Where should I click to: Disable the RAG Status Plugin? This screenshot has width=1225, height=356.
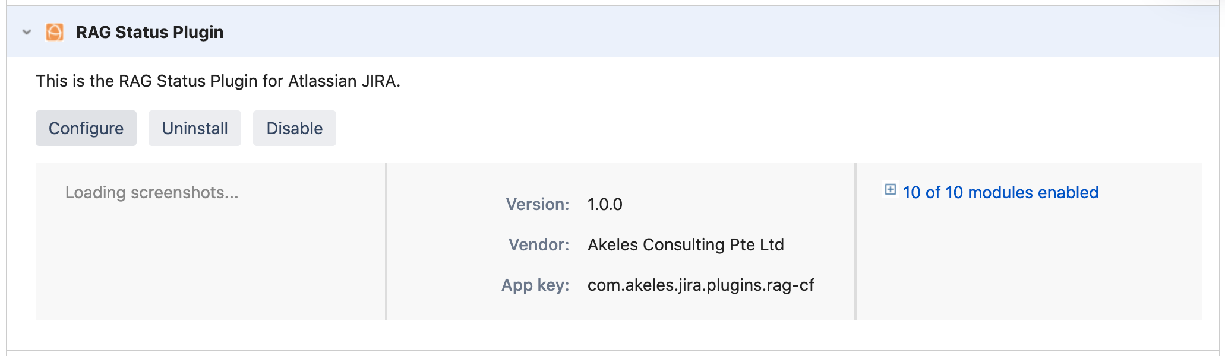tap(294, 128)
